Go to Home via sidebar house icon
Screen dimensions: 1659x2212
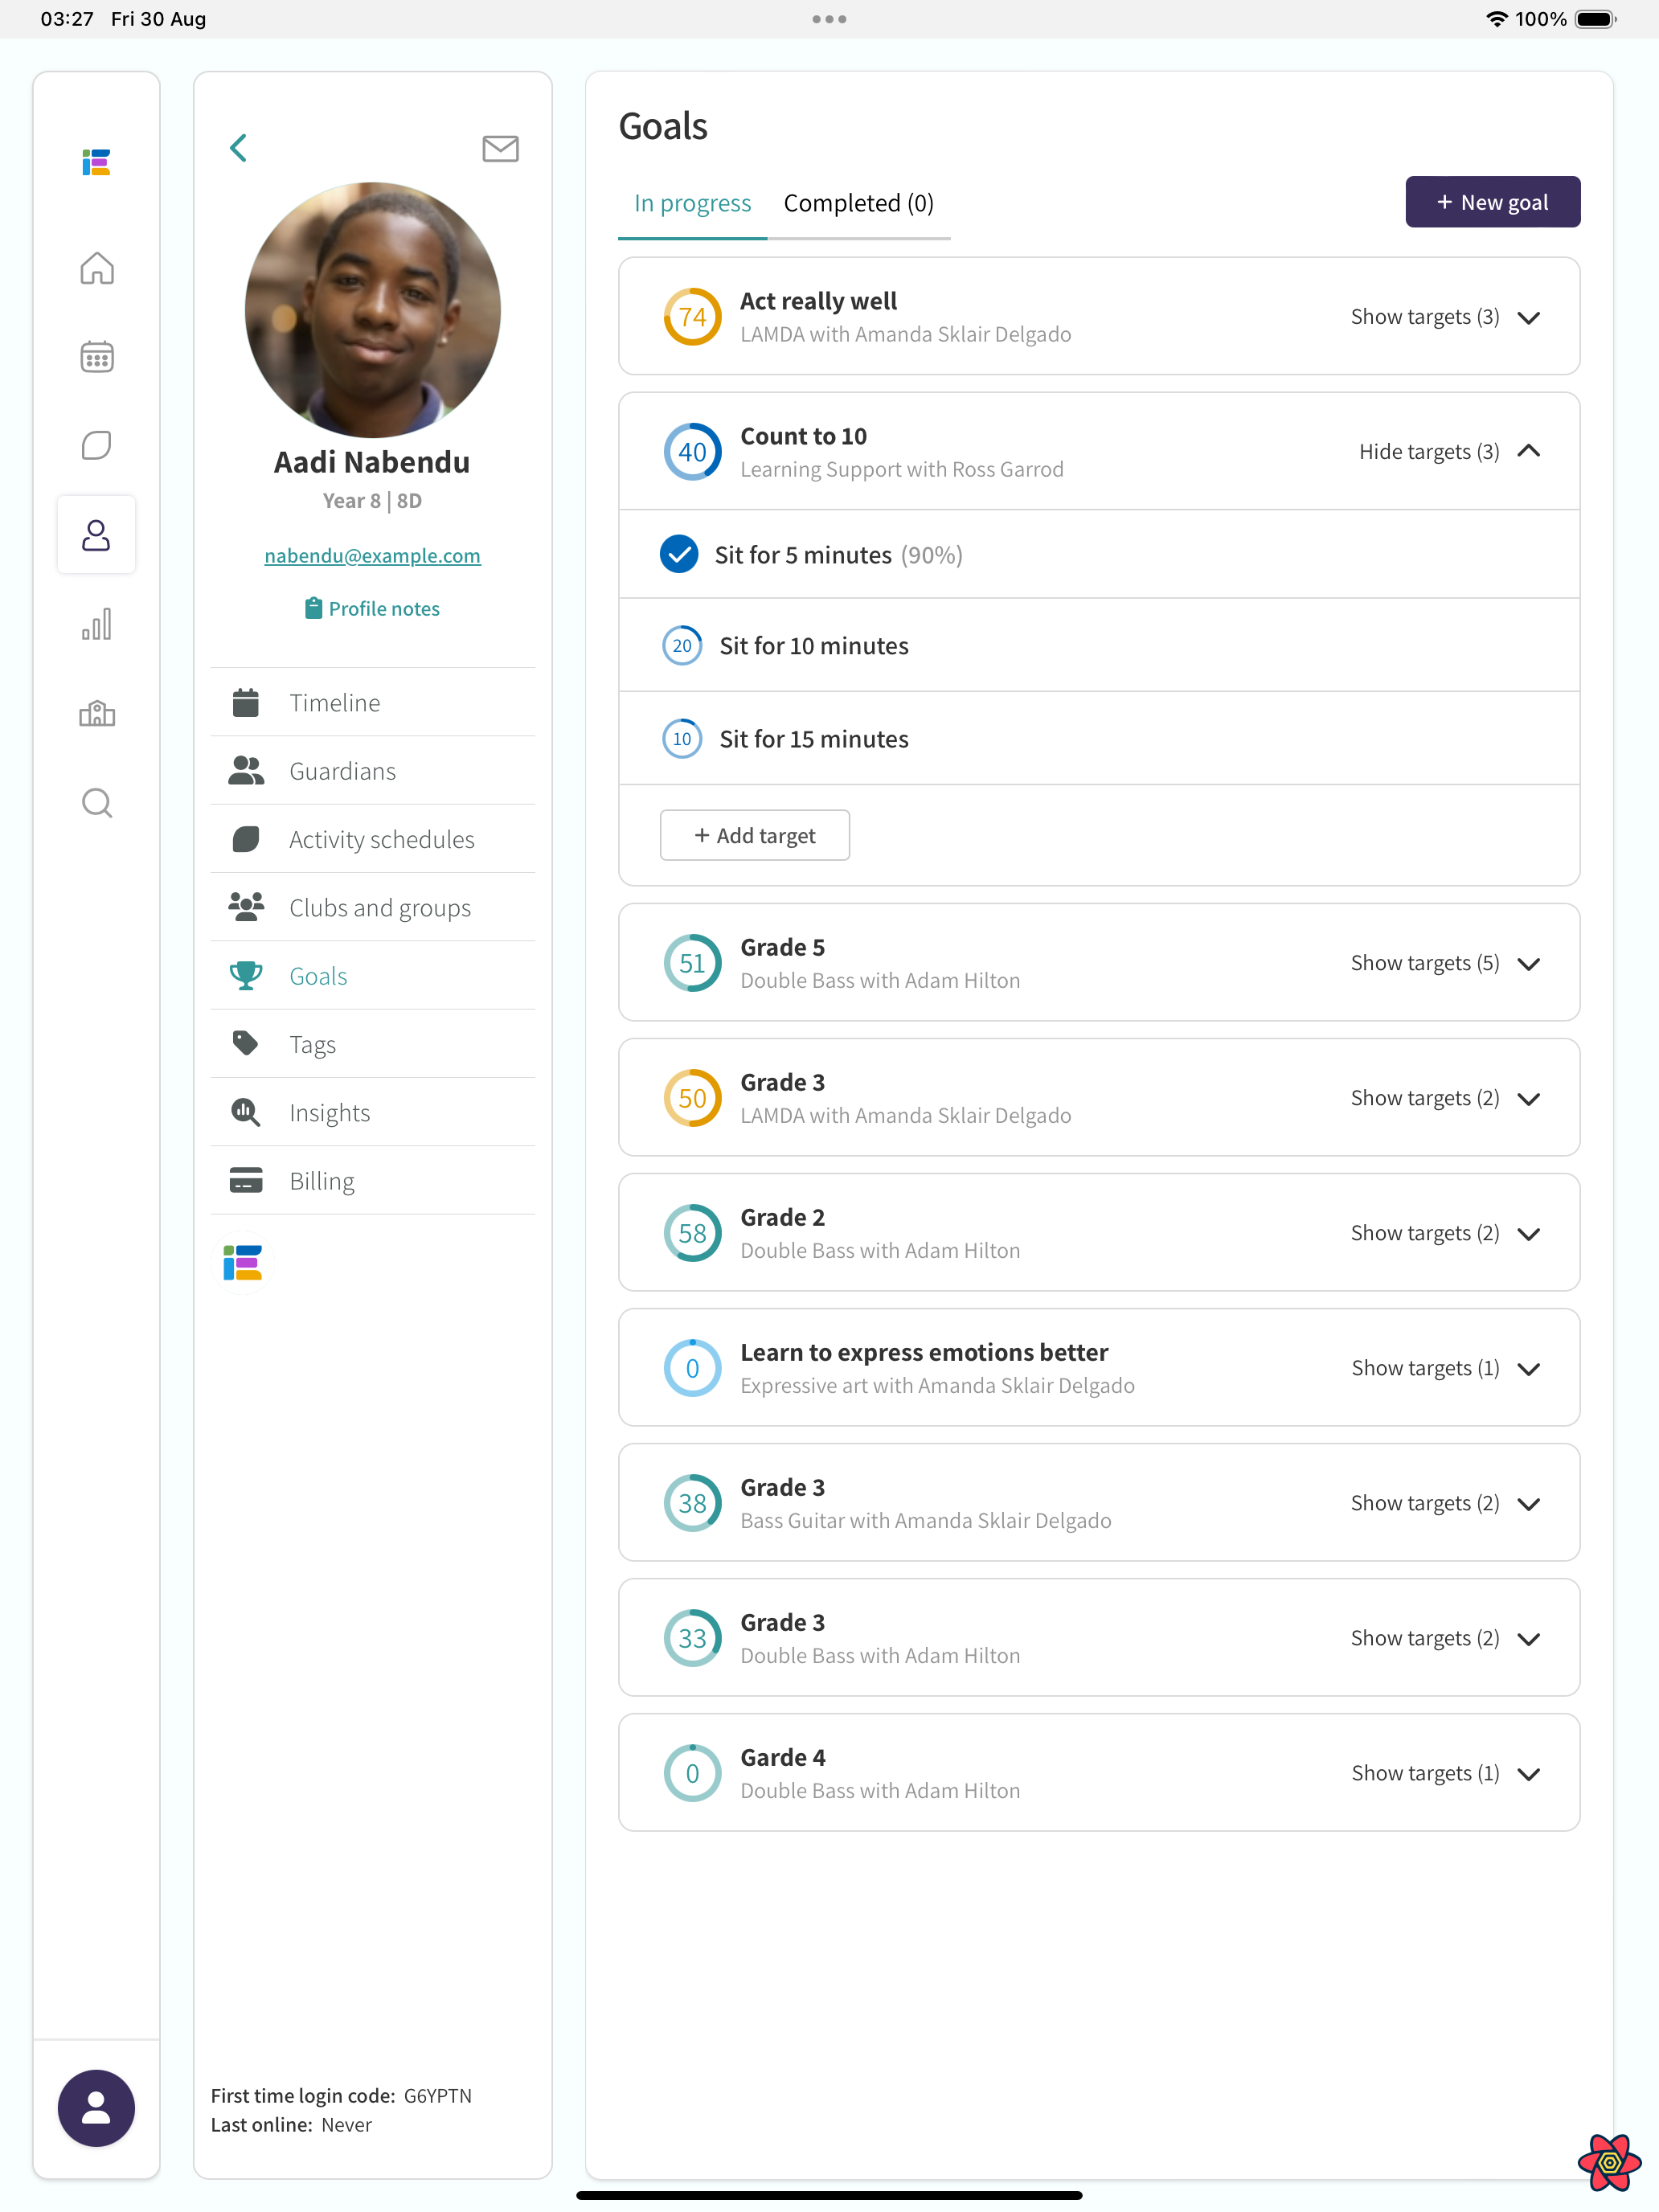click(x=96, y=268)
